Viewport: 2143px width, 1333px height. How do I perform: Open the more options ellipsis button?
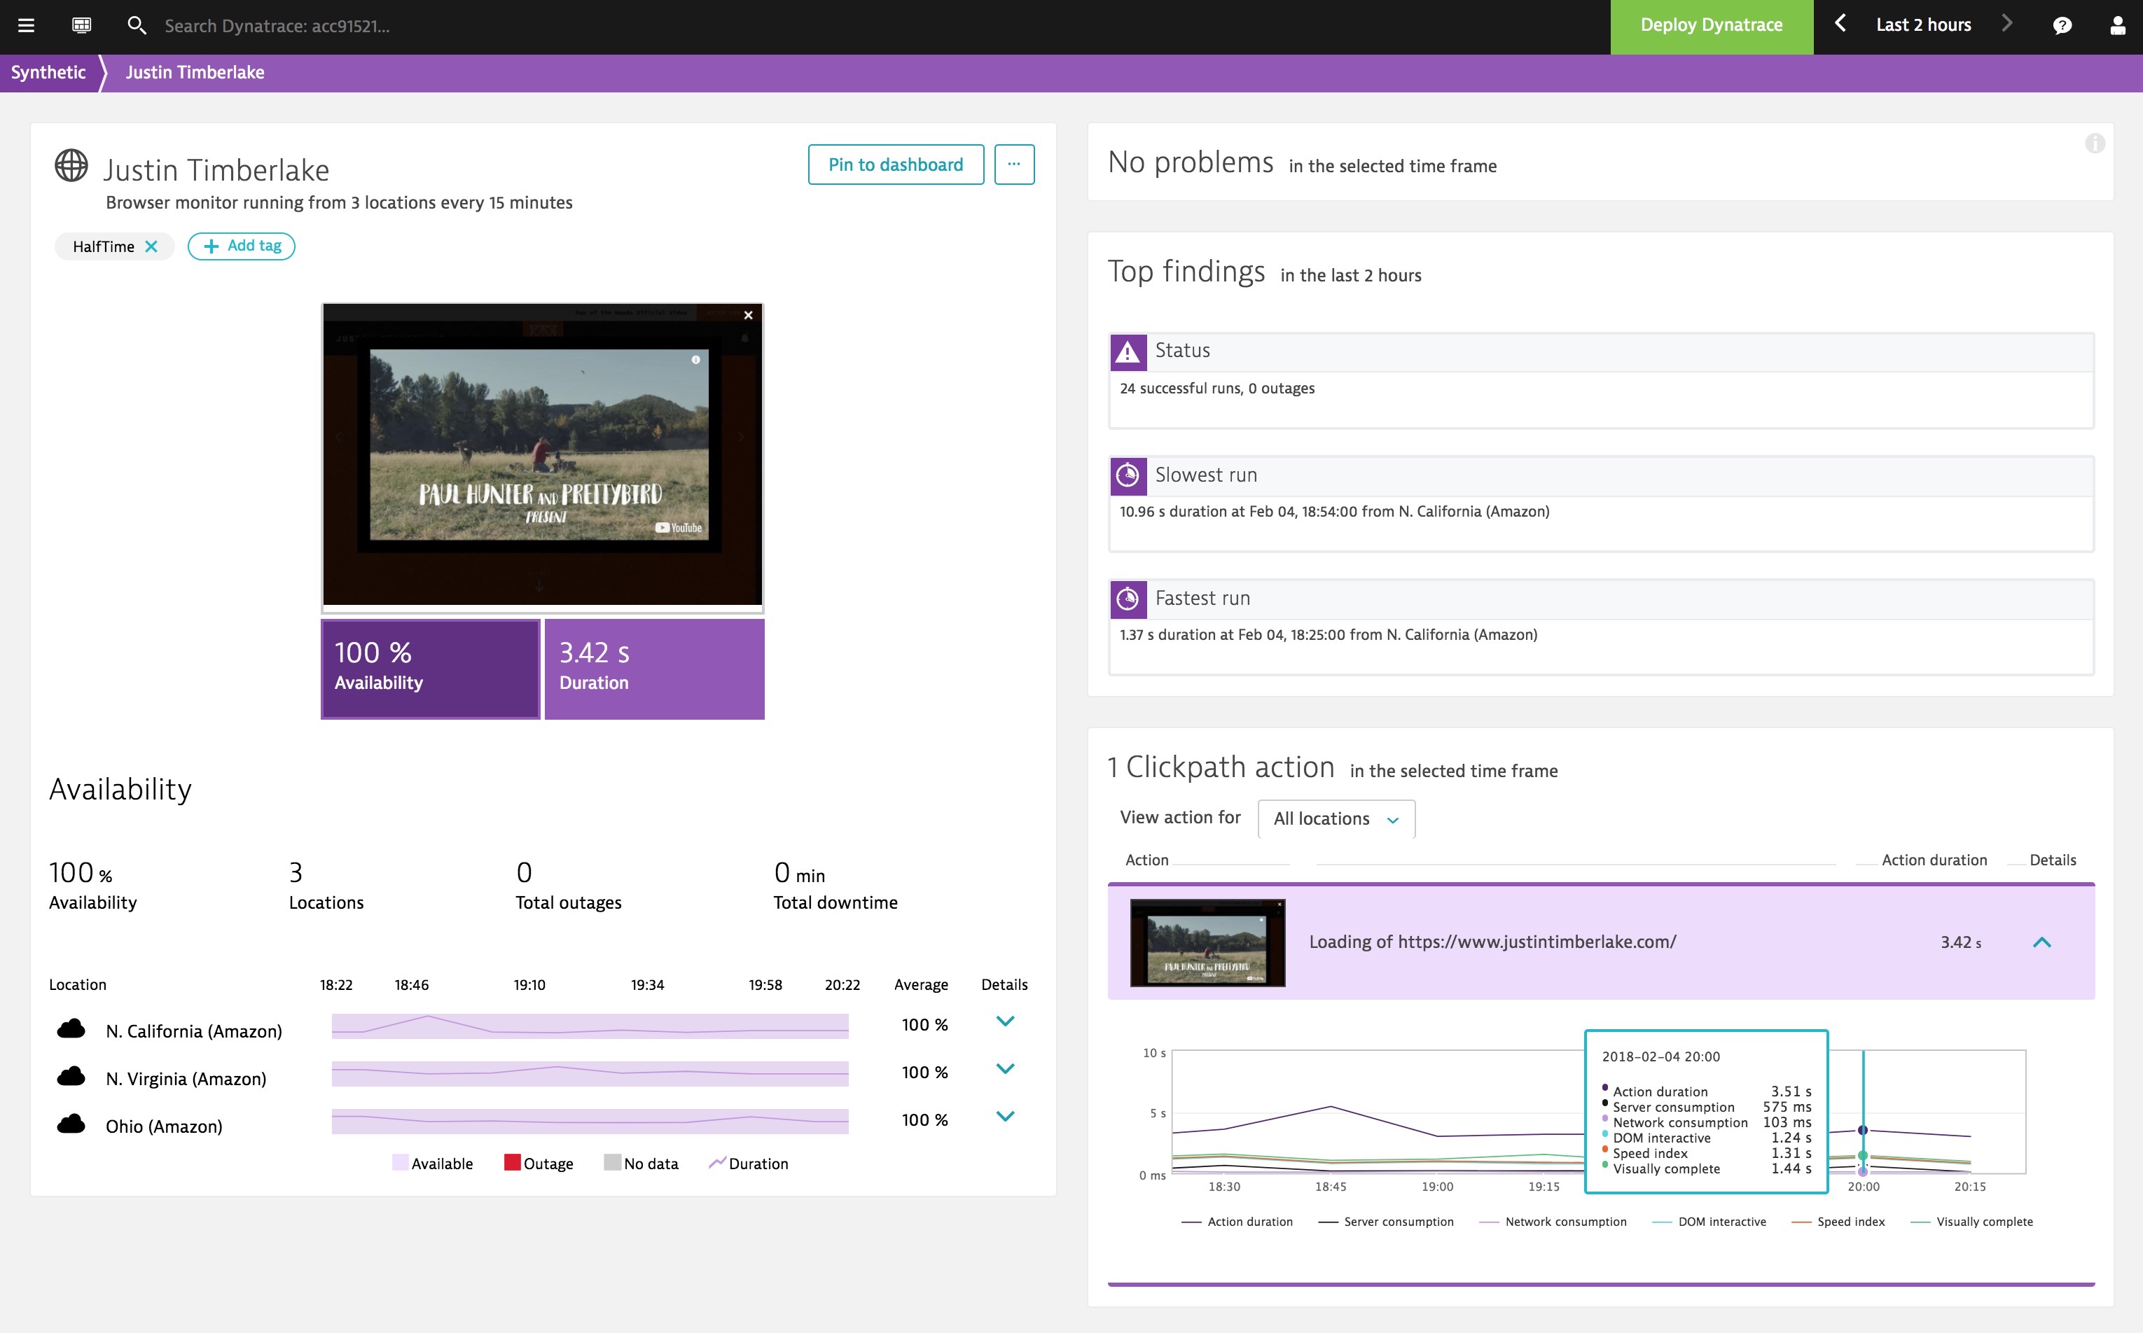(x=1014, y=165)
